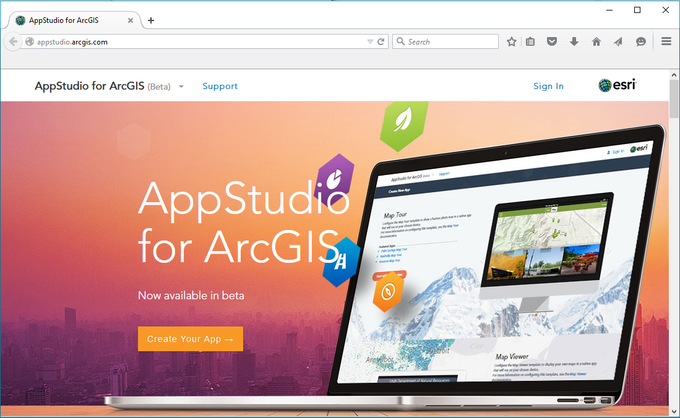Click the browser back arrow button
Image resolution: width=680 pixels, height=418 pixels.
[x=13, y=41]
